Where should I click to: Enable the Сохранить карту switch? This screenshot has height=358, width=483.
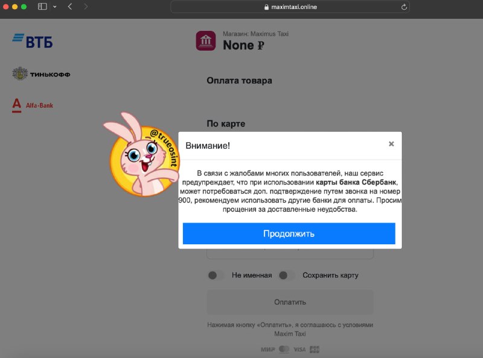click(286, 275)
